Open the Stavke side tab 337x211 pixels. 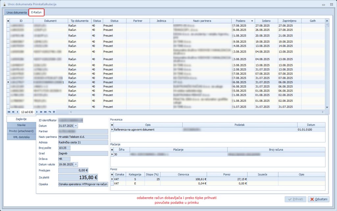point(21,125)
